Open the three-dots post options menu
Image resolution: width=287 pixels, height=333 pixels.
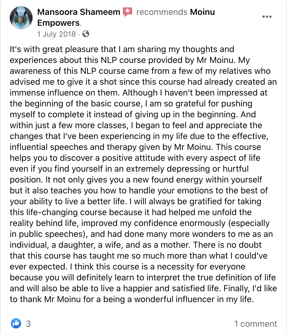click(267, 17)
